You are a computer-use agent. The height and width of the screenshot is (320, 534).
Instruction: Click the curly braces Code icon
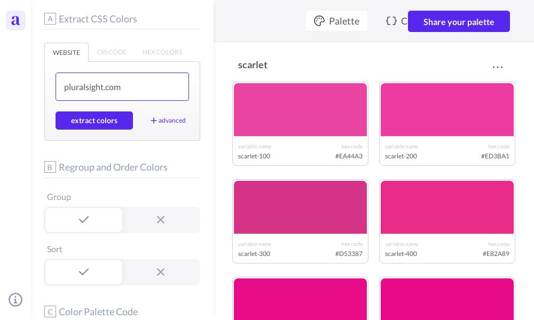391,21
